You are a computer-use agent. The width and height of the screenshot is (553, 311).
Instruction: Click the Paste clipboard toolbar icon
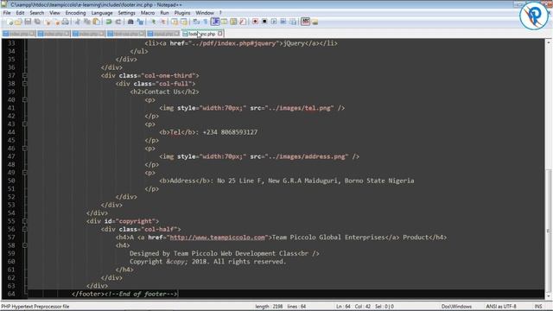(96, 22)
